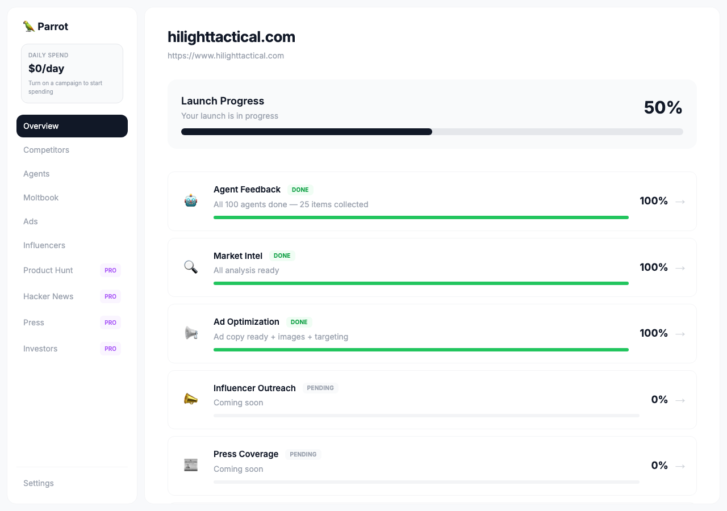Select the Competitors sidebar item
The image size is (727, 511).
coord(46,150)
